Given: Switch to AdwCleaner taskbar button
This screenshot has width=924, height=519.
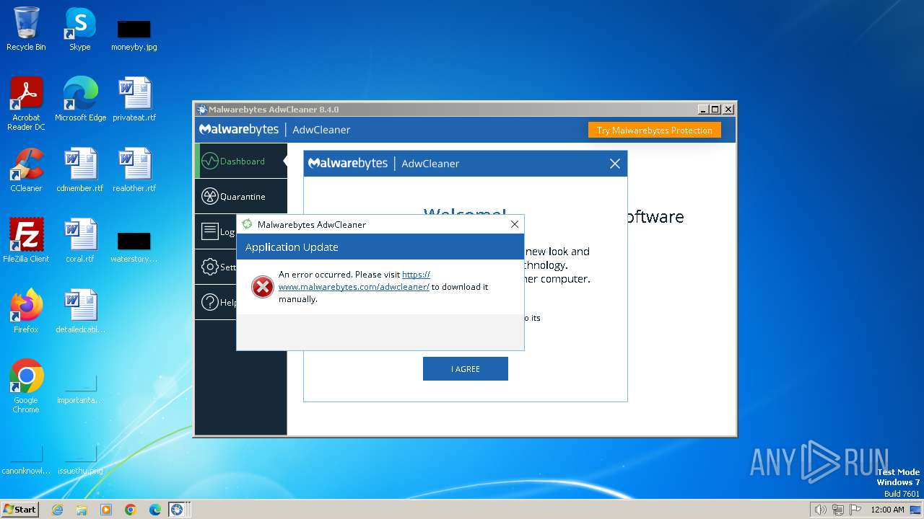Looking at the screenshot, I should click(177, 510).
